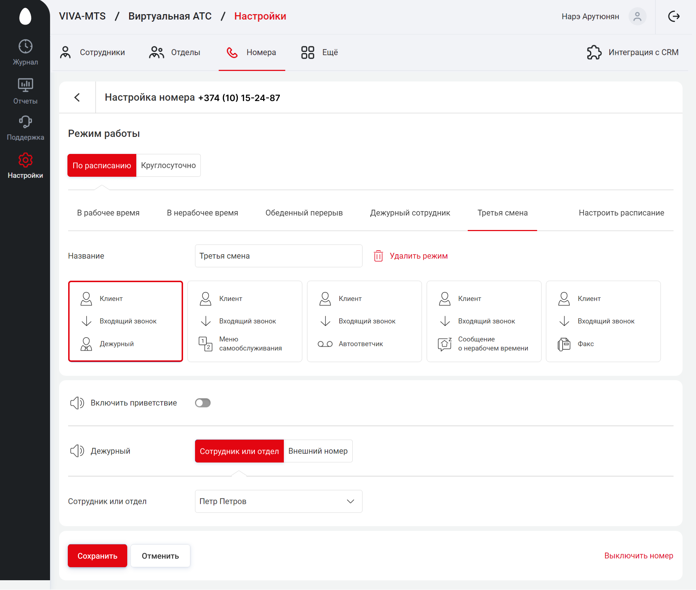This screenshot has width=696, height=590.
Task: Click the Ещё four-squares icon
Action: [307, 52]
